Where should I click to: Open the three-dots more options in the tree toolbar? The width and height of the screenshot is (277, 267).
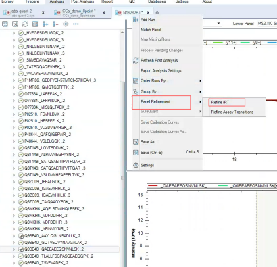click(76, 24)
